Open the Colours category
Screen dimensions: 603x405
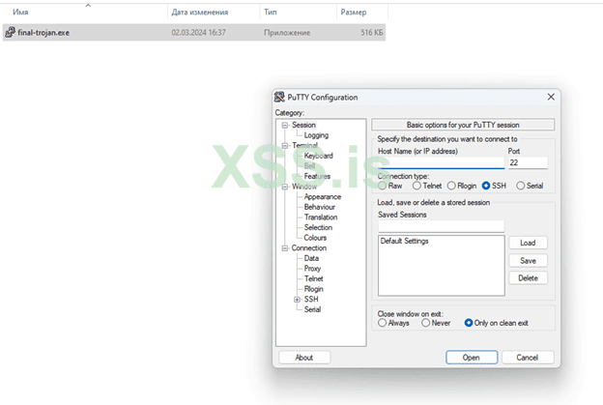315,238
